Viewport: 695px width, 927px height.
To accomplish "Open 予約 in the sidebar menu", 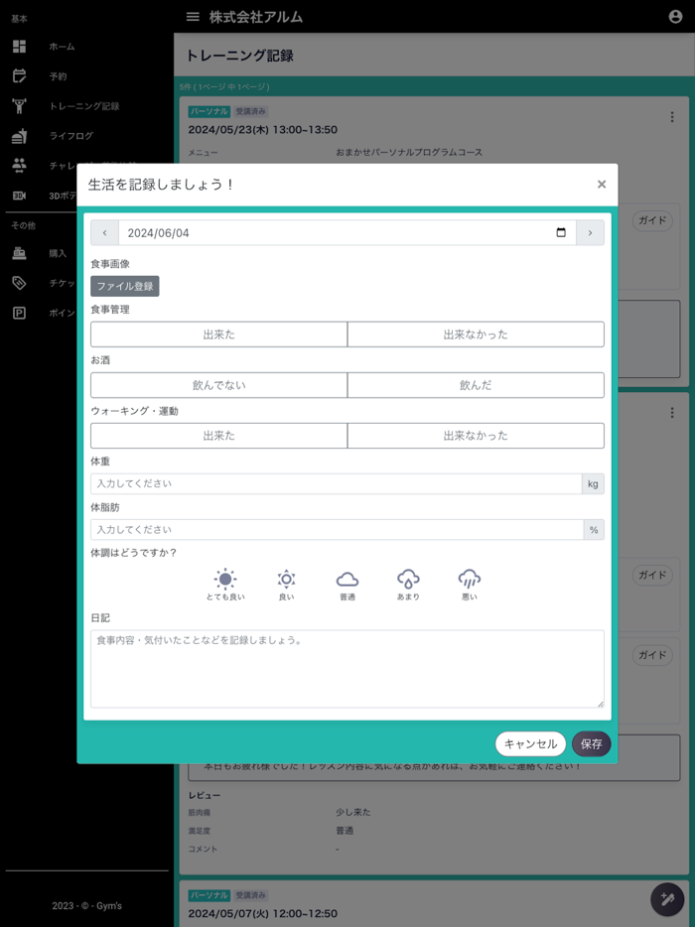I will (x=58, y=76).
